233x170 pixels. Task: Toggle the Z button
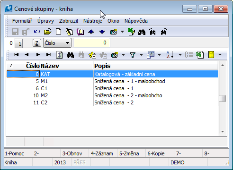(x=37, y=43)
